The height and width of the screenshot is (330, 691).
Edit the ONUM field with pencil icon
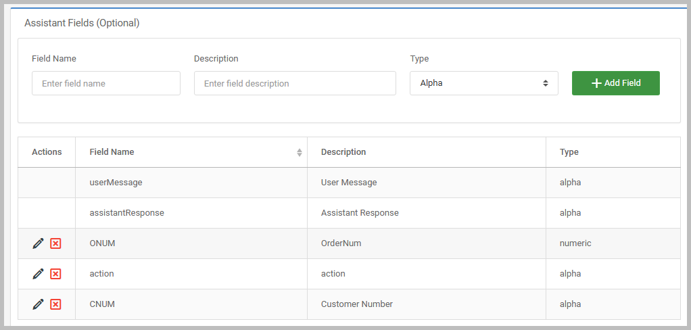[38, 243]
